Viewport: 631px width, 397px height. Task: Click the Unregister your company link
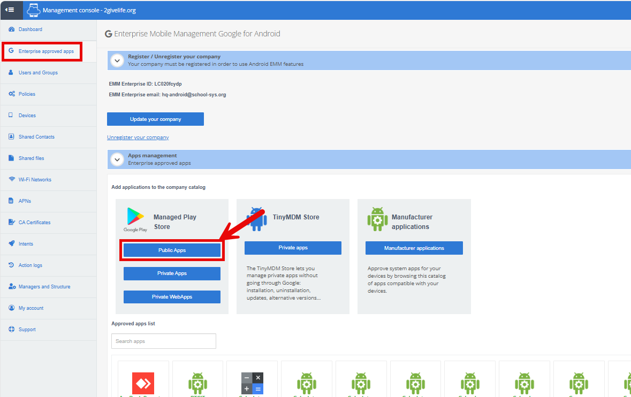pos(138,138)
